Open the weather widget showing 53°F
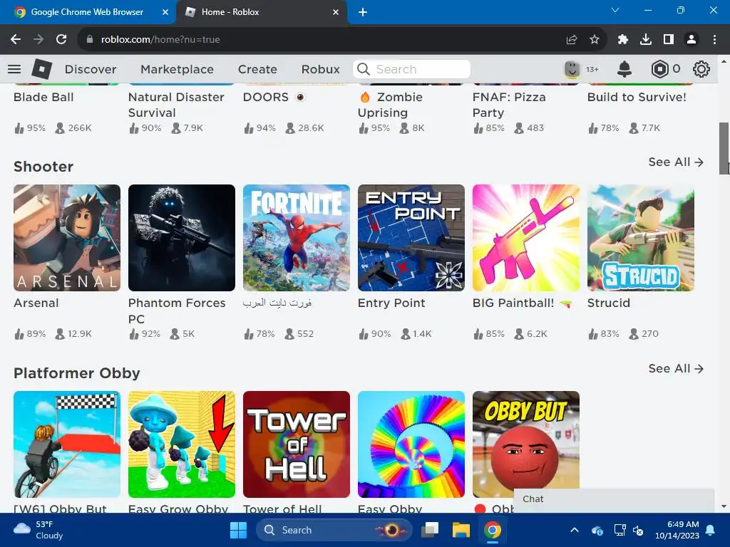Viewport: 730px width, 547px height. pyautogui.click(x=38, y=530)
